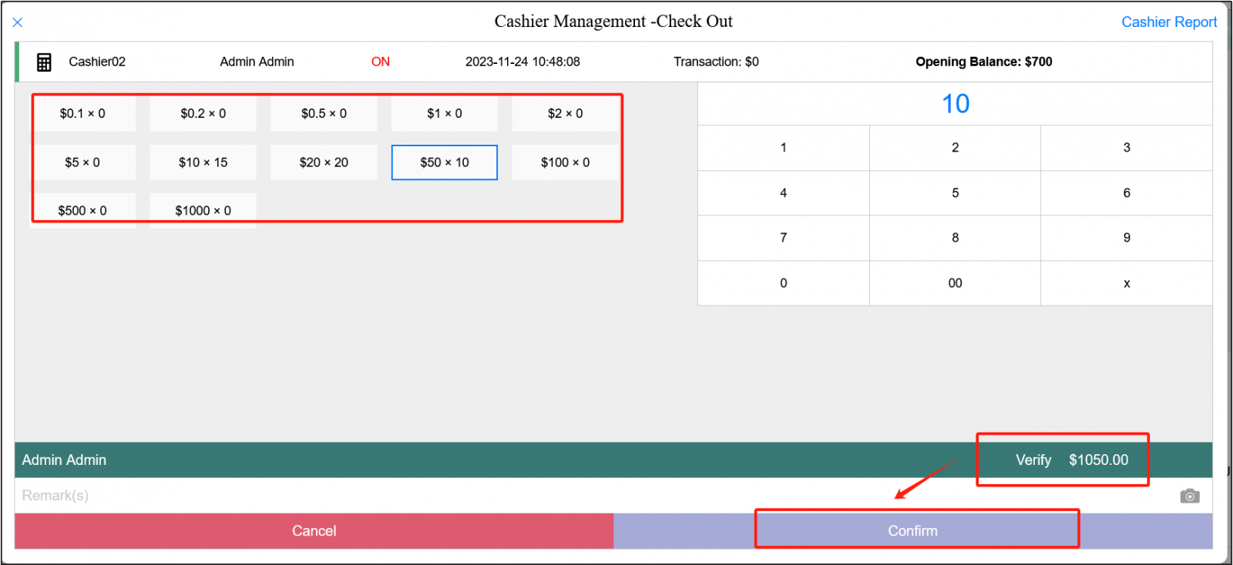The height and width of the screenshot is (565, 1233).
Task: Pick the $0.1 × 0 coin tile
Action: (x=82, y=114)
